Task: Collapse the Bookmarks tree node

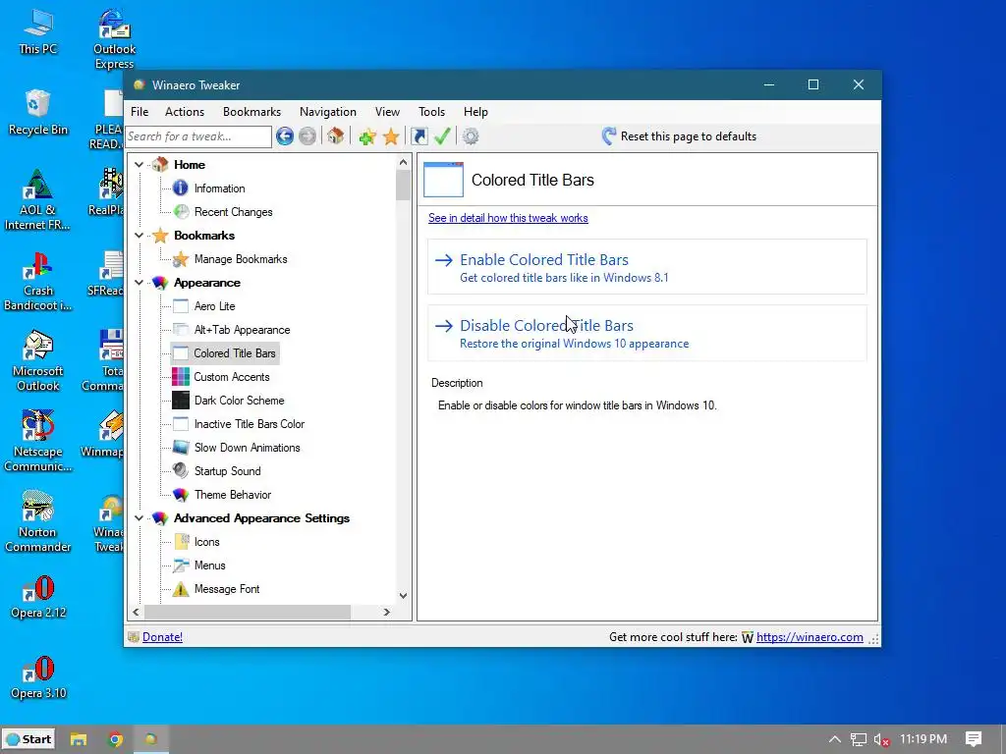Action: point(139,236)
